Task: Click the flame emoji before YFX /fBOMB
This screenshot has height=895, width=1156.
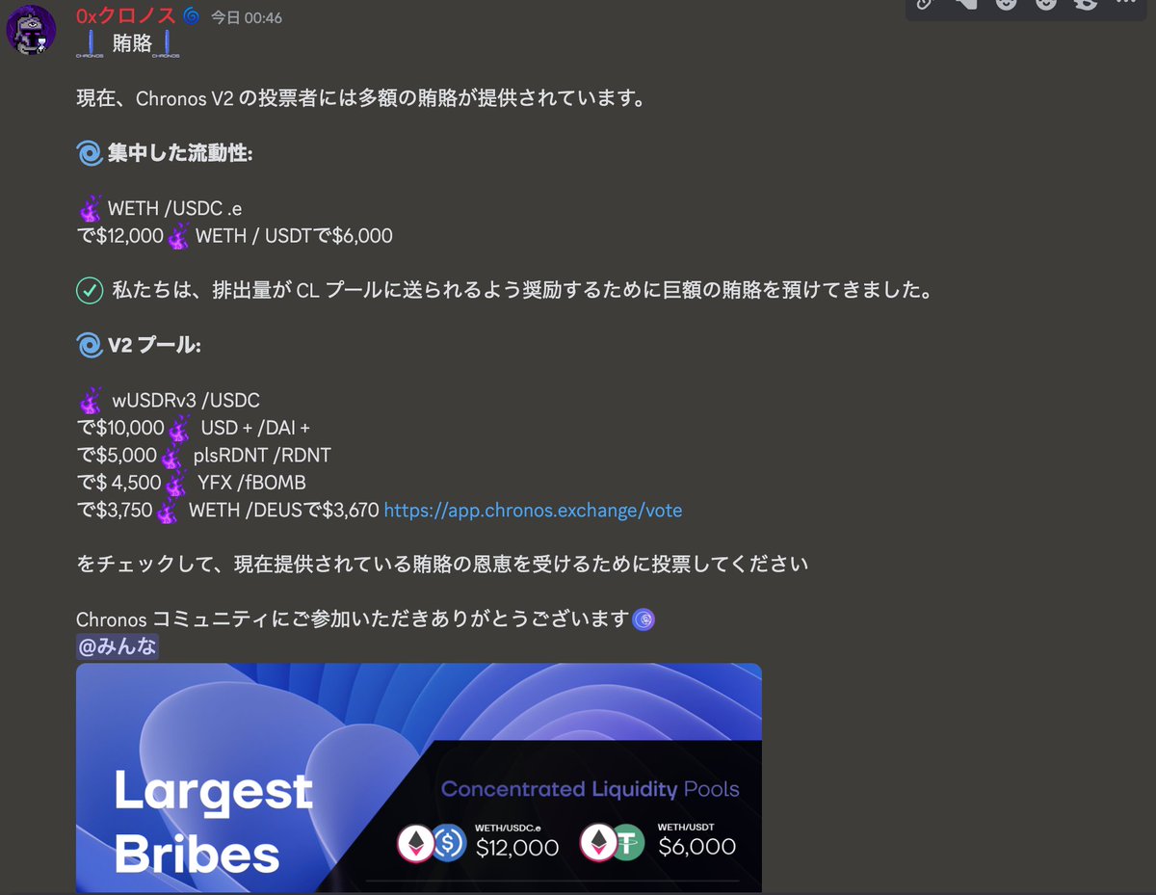Action: click(x=175, y=482)
